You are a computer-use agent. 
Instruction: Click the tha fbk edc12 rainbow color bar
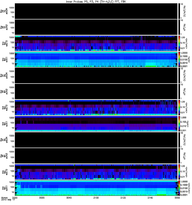[179, 43]
